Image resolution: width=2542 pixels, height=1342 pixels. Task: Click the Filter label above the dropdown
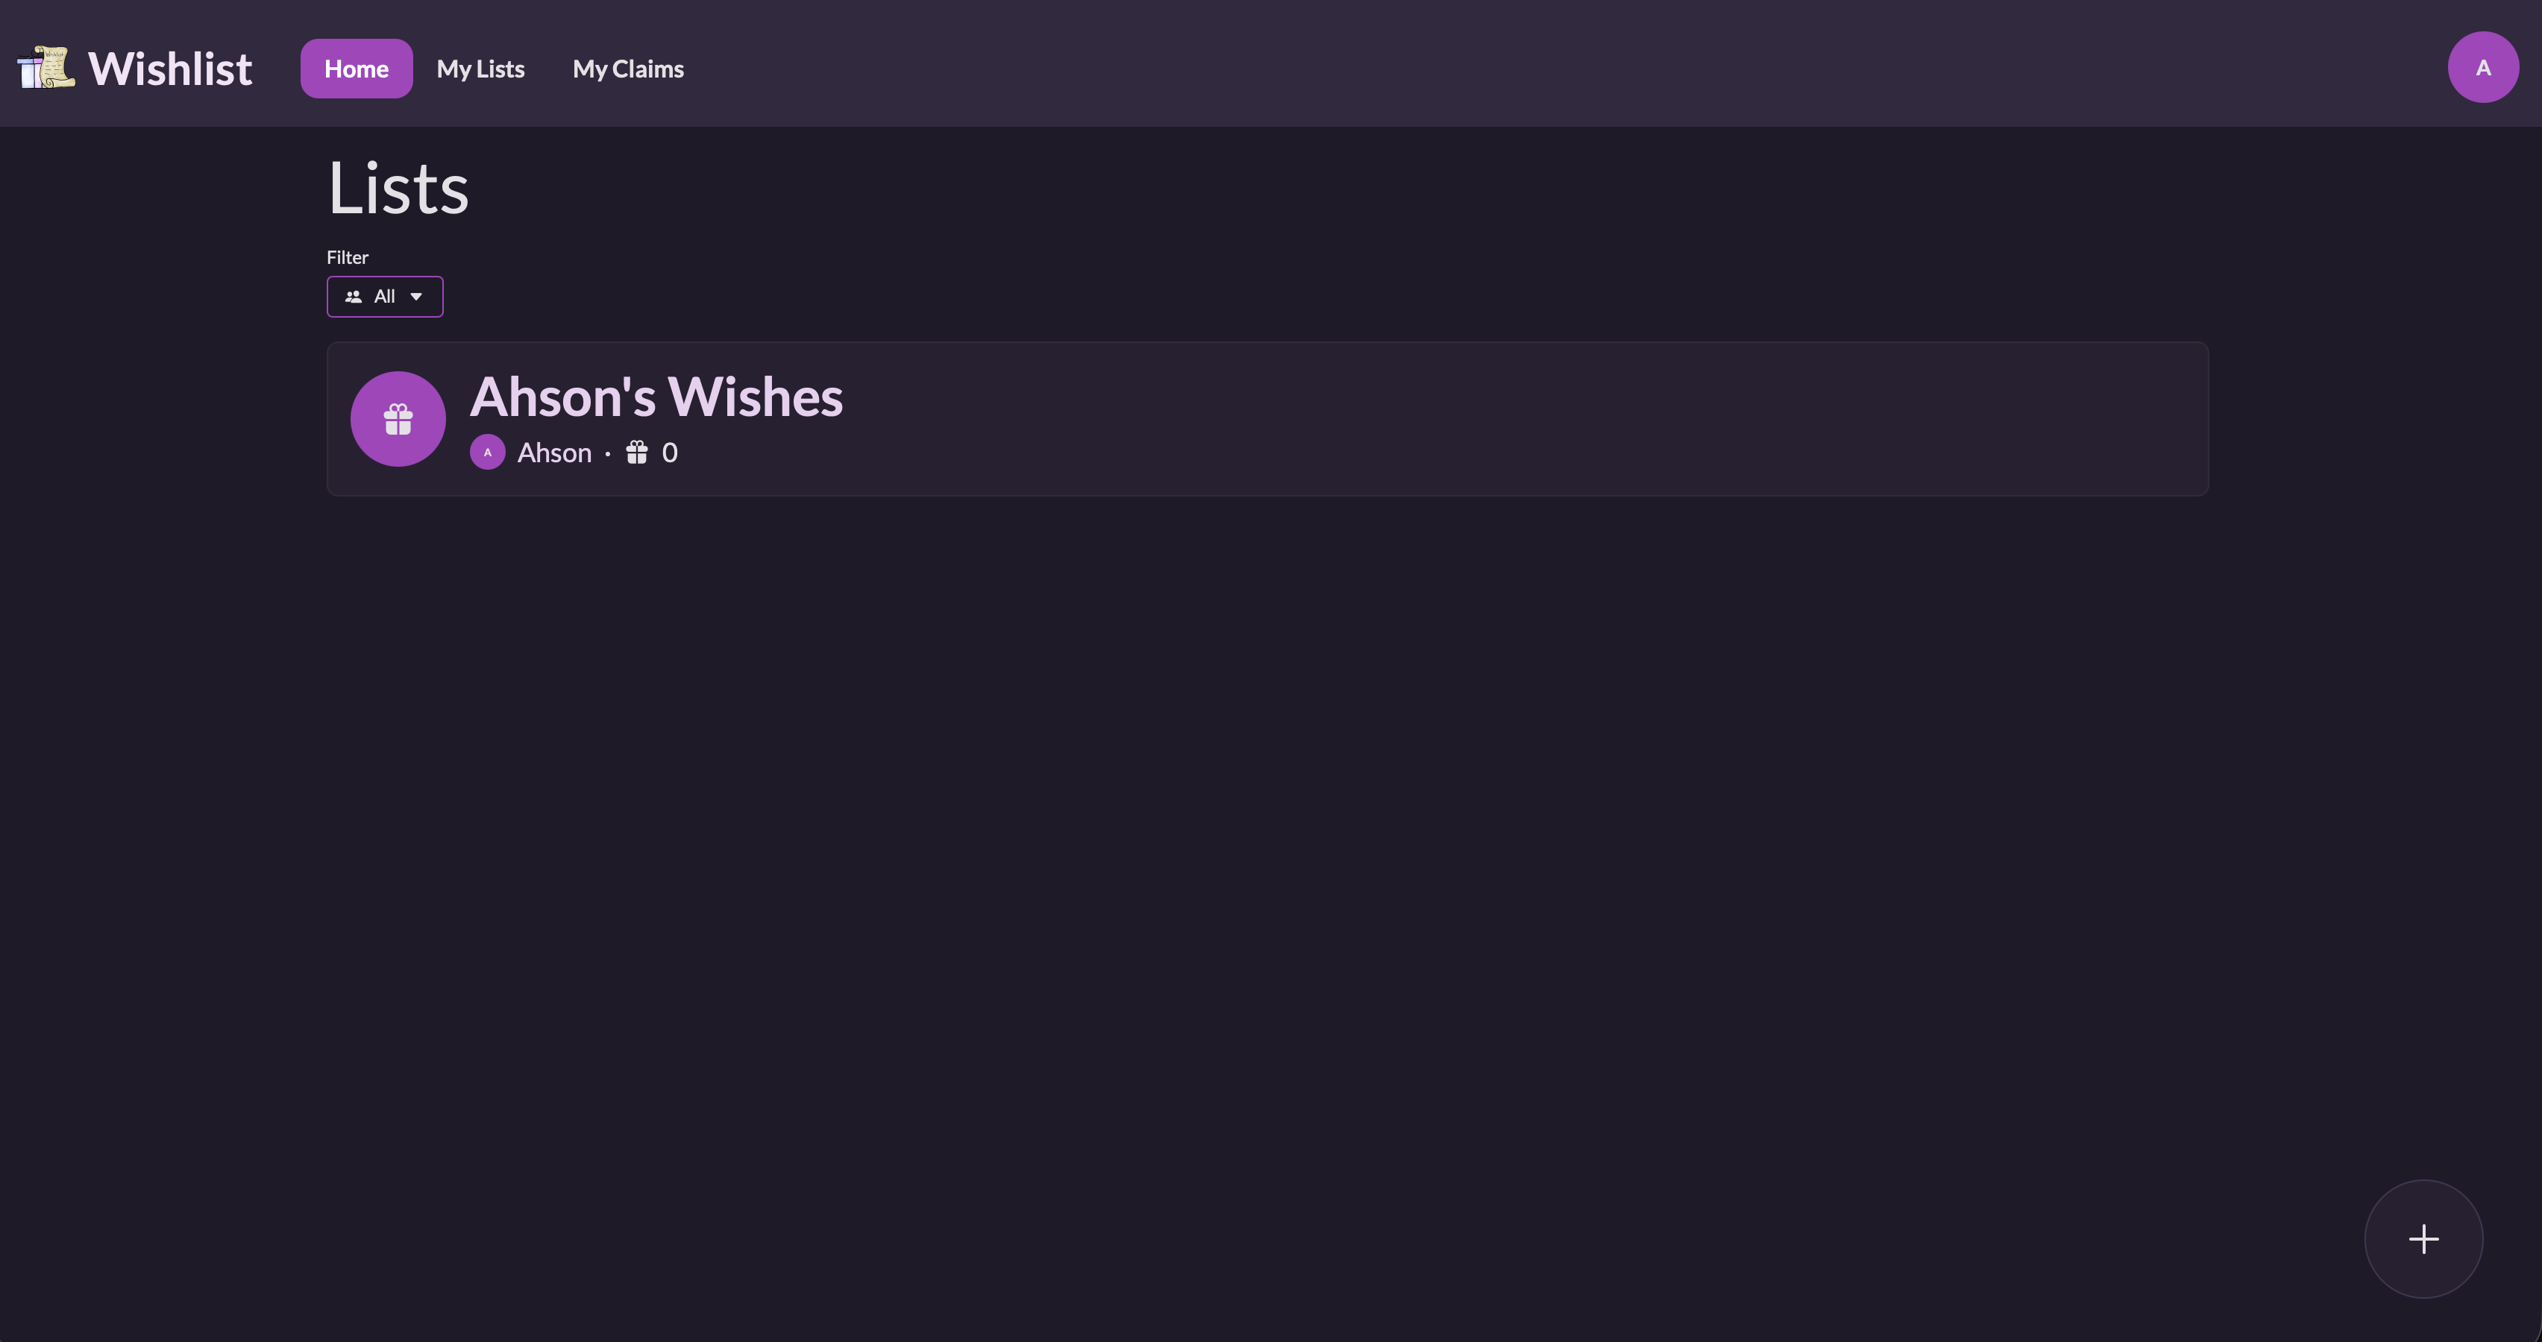tap(346, 256)
